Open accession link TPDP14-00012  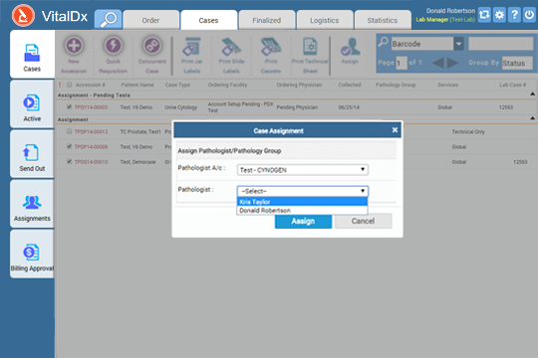coord(91,131)
